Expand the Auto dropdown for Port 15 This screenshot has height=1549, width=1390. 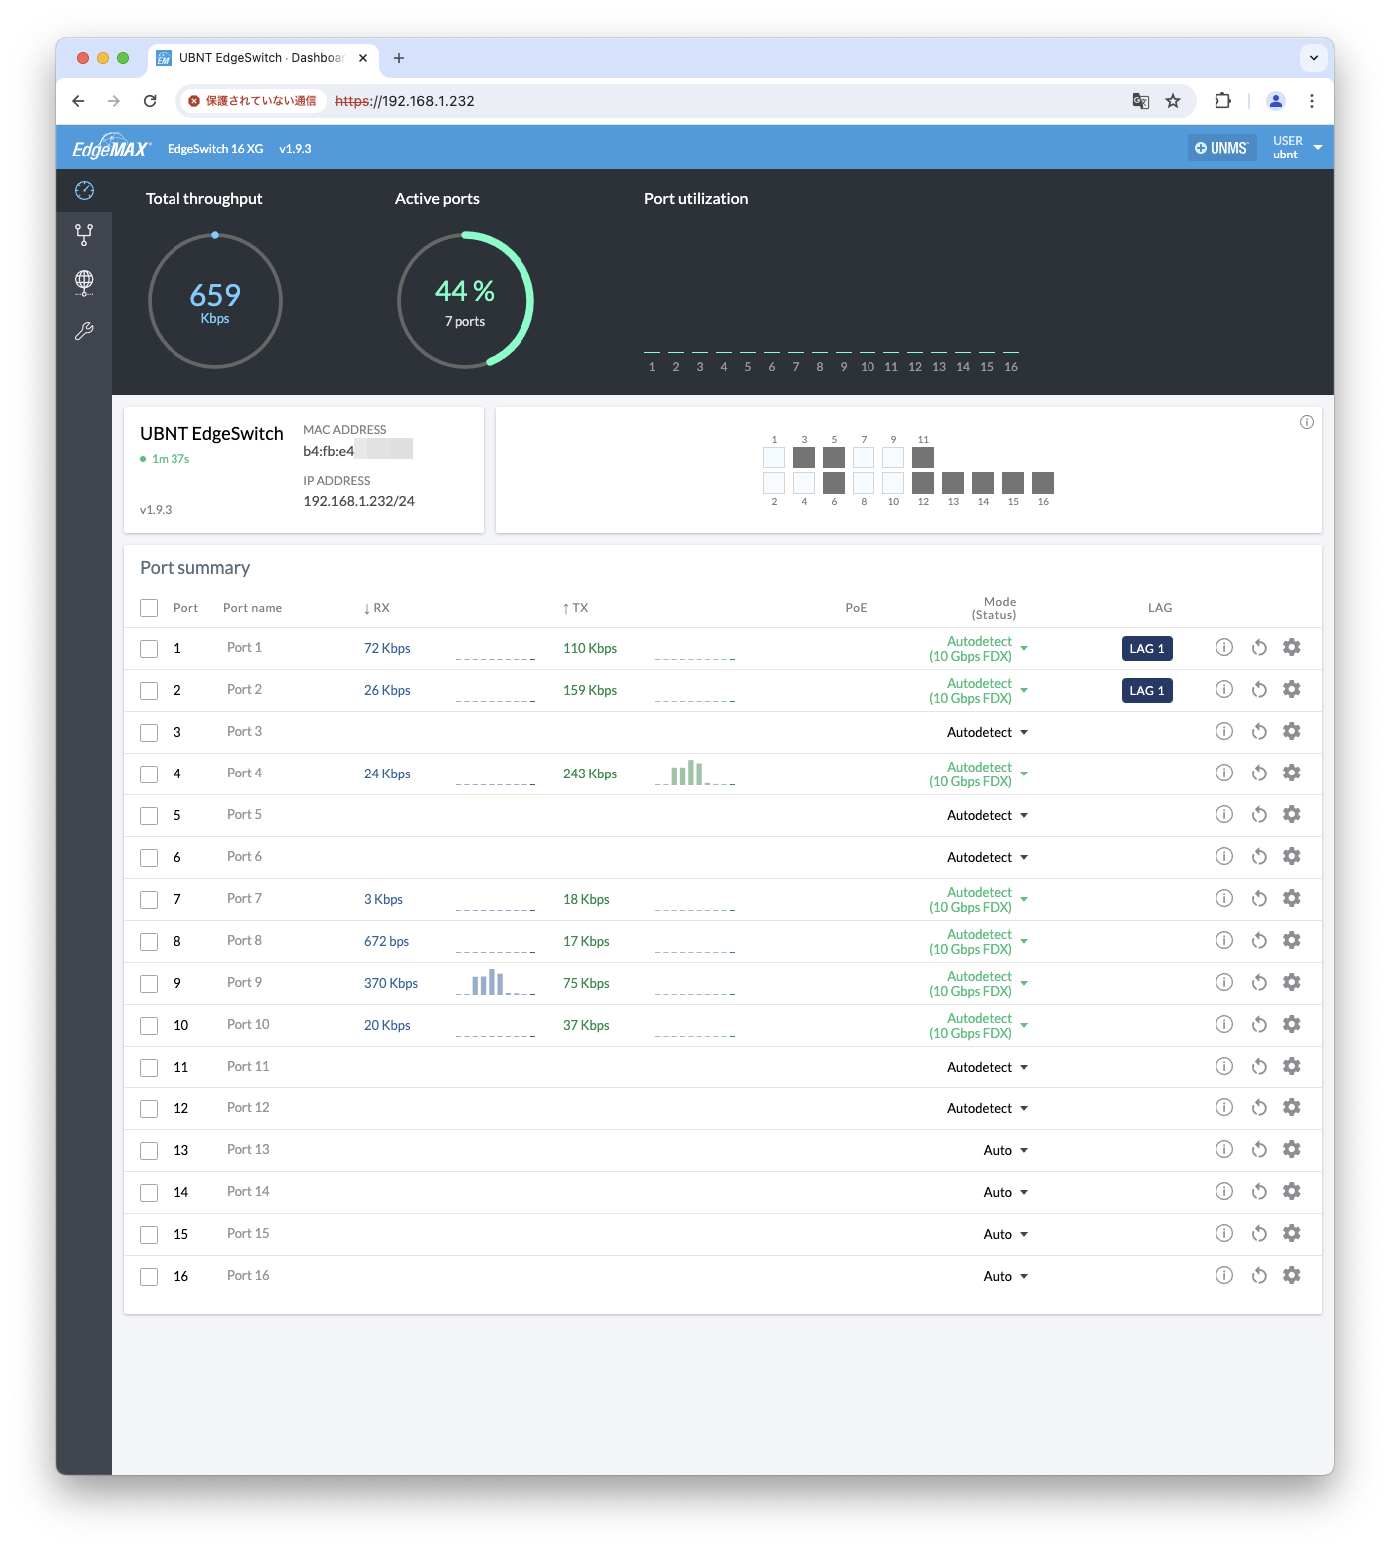point(1005,1234)
